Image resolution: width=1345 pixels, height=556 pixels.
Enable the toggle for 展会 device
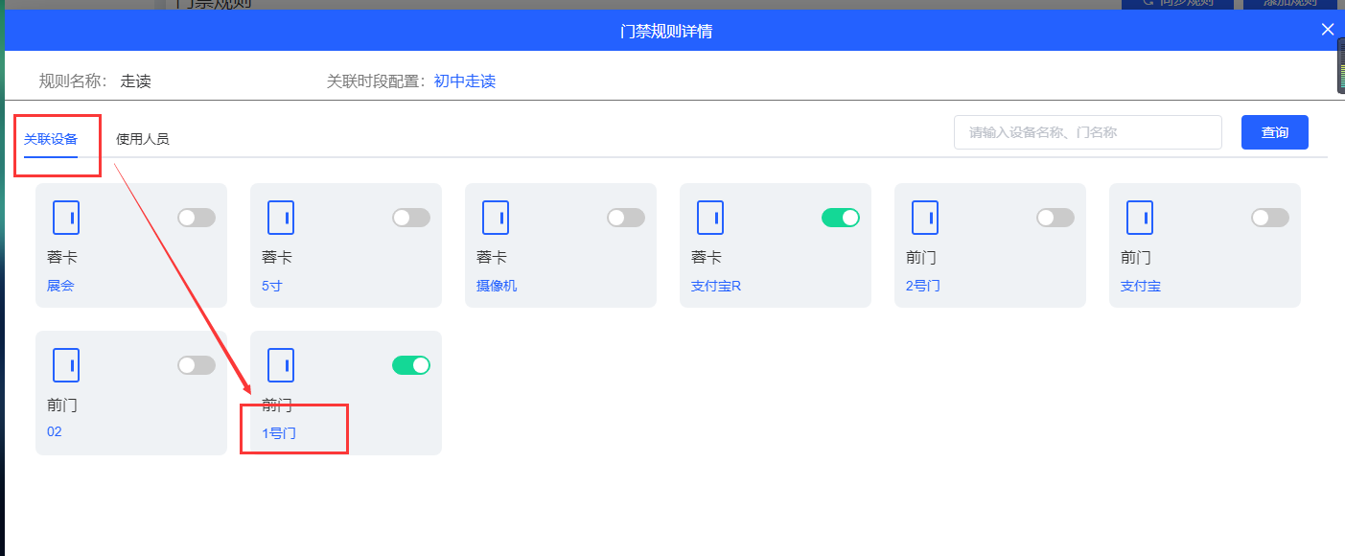click(197, 218)
